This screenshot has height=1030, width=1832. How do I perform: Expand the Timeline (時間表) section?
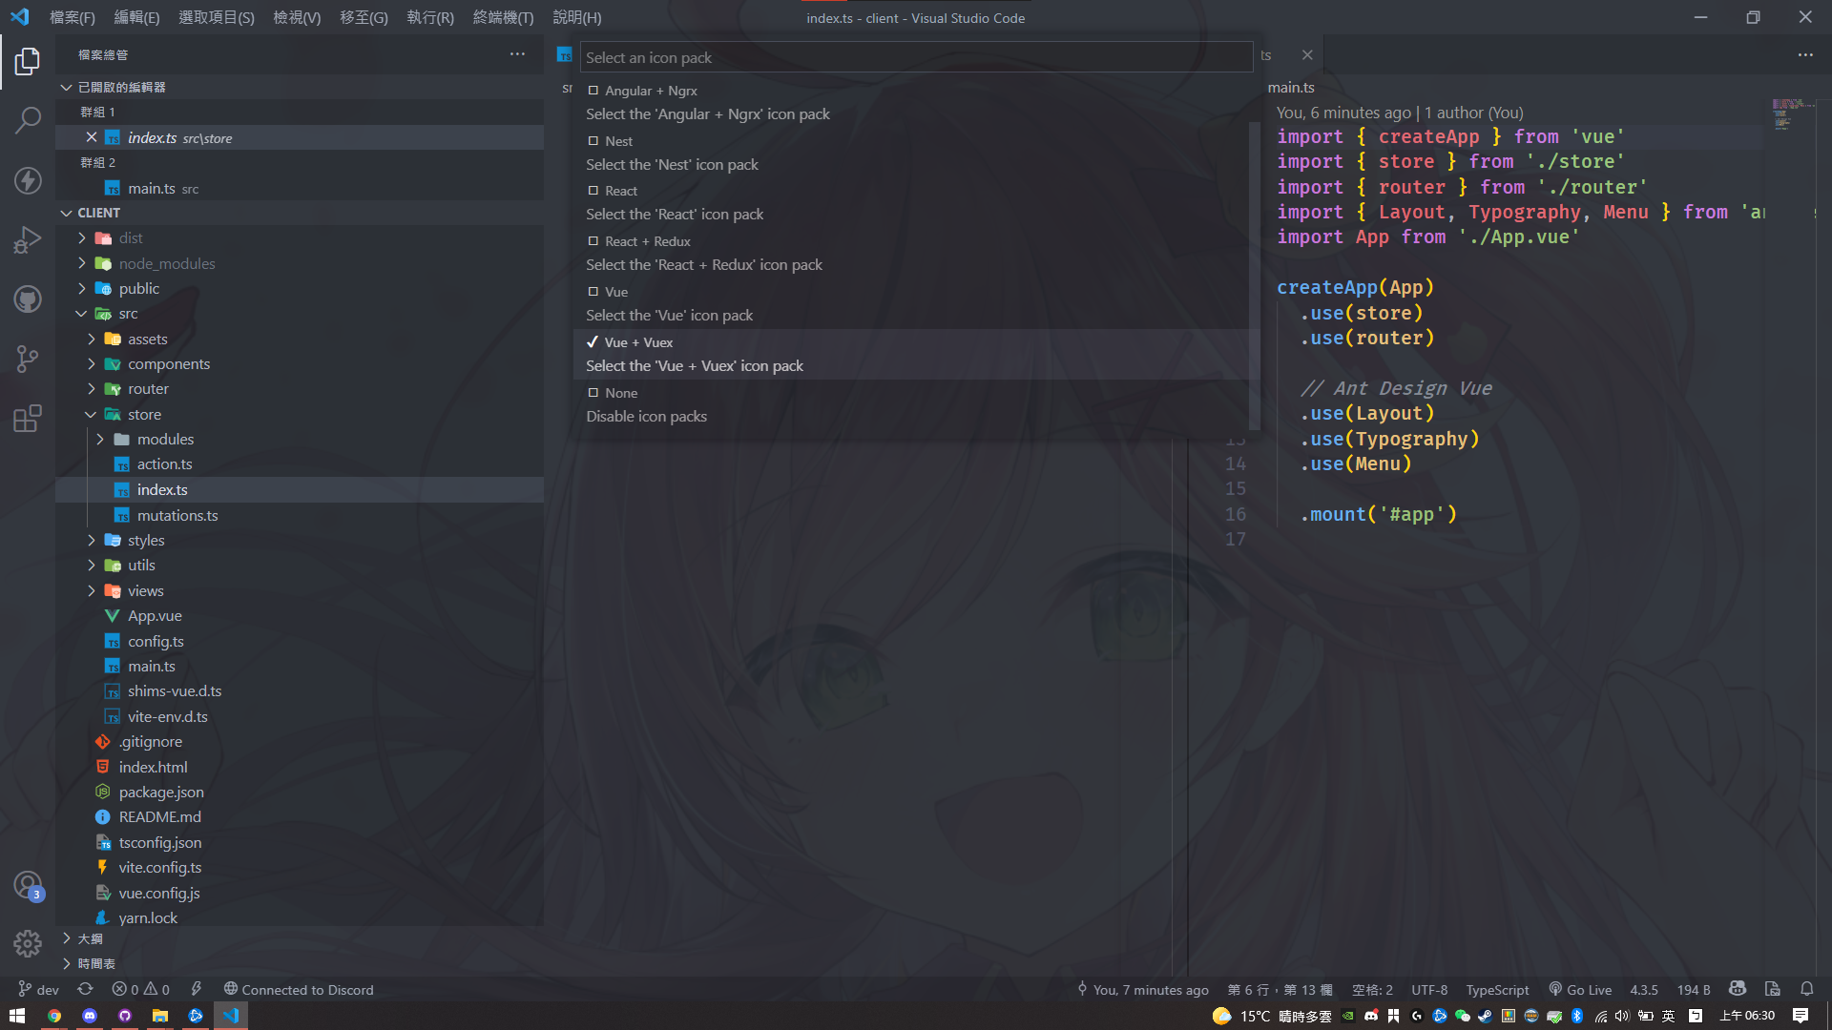(x=67, y=963)
